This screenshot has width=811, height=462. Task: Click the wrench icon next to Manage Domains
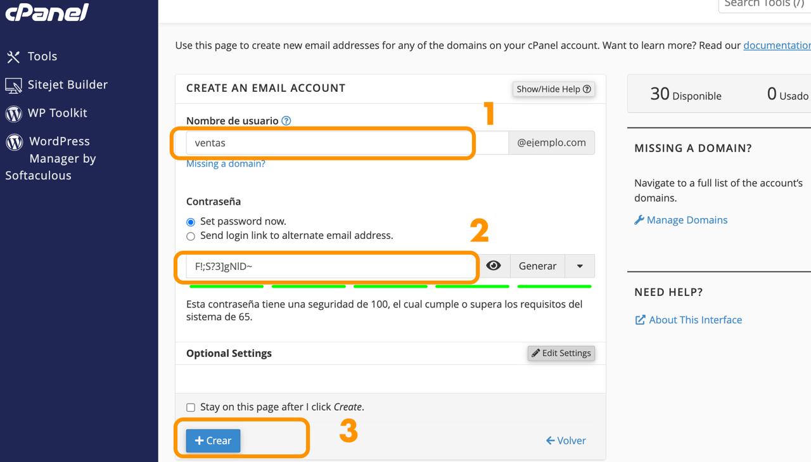click(639, 220)
